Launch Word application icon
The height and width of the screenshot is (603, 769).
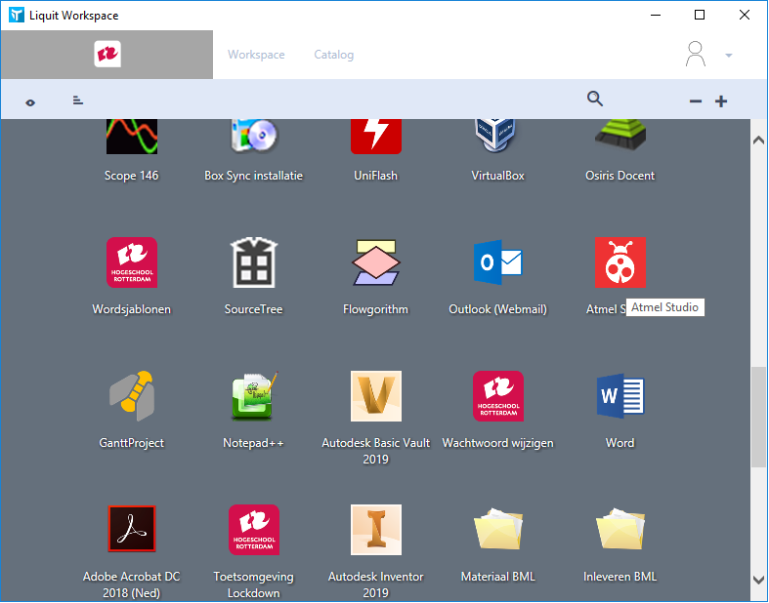point(620,396)
